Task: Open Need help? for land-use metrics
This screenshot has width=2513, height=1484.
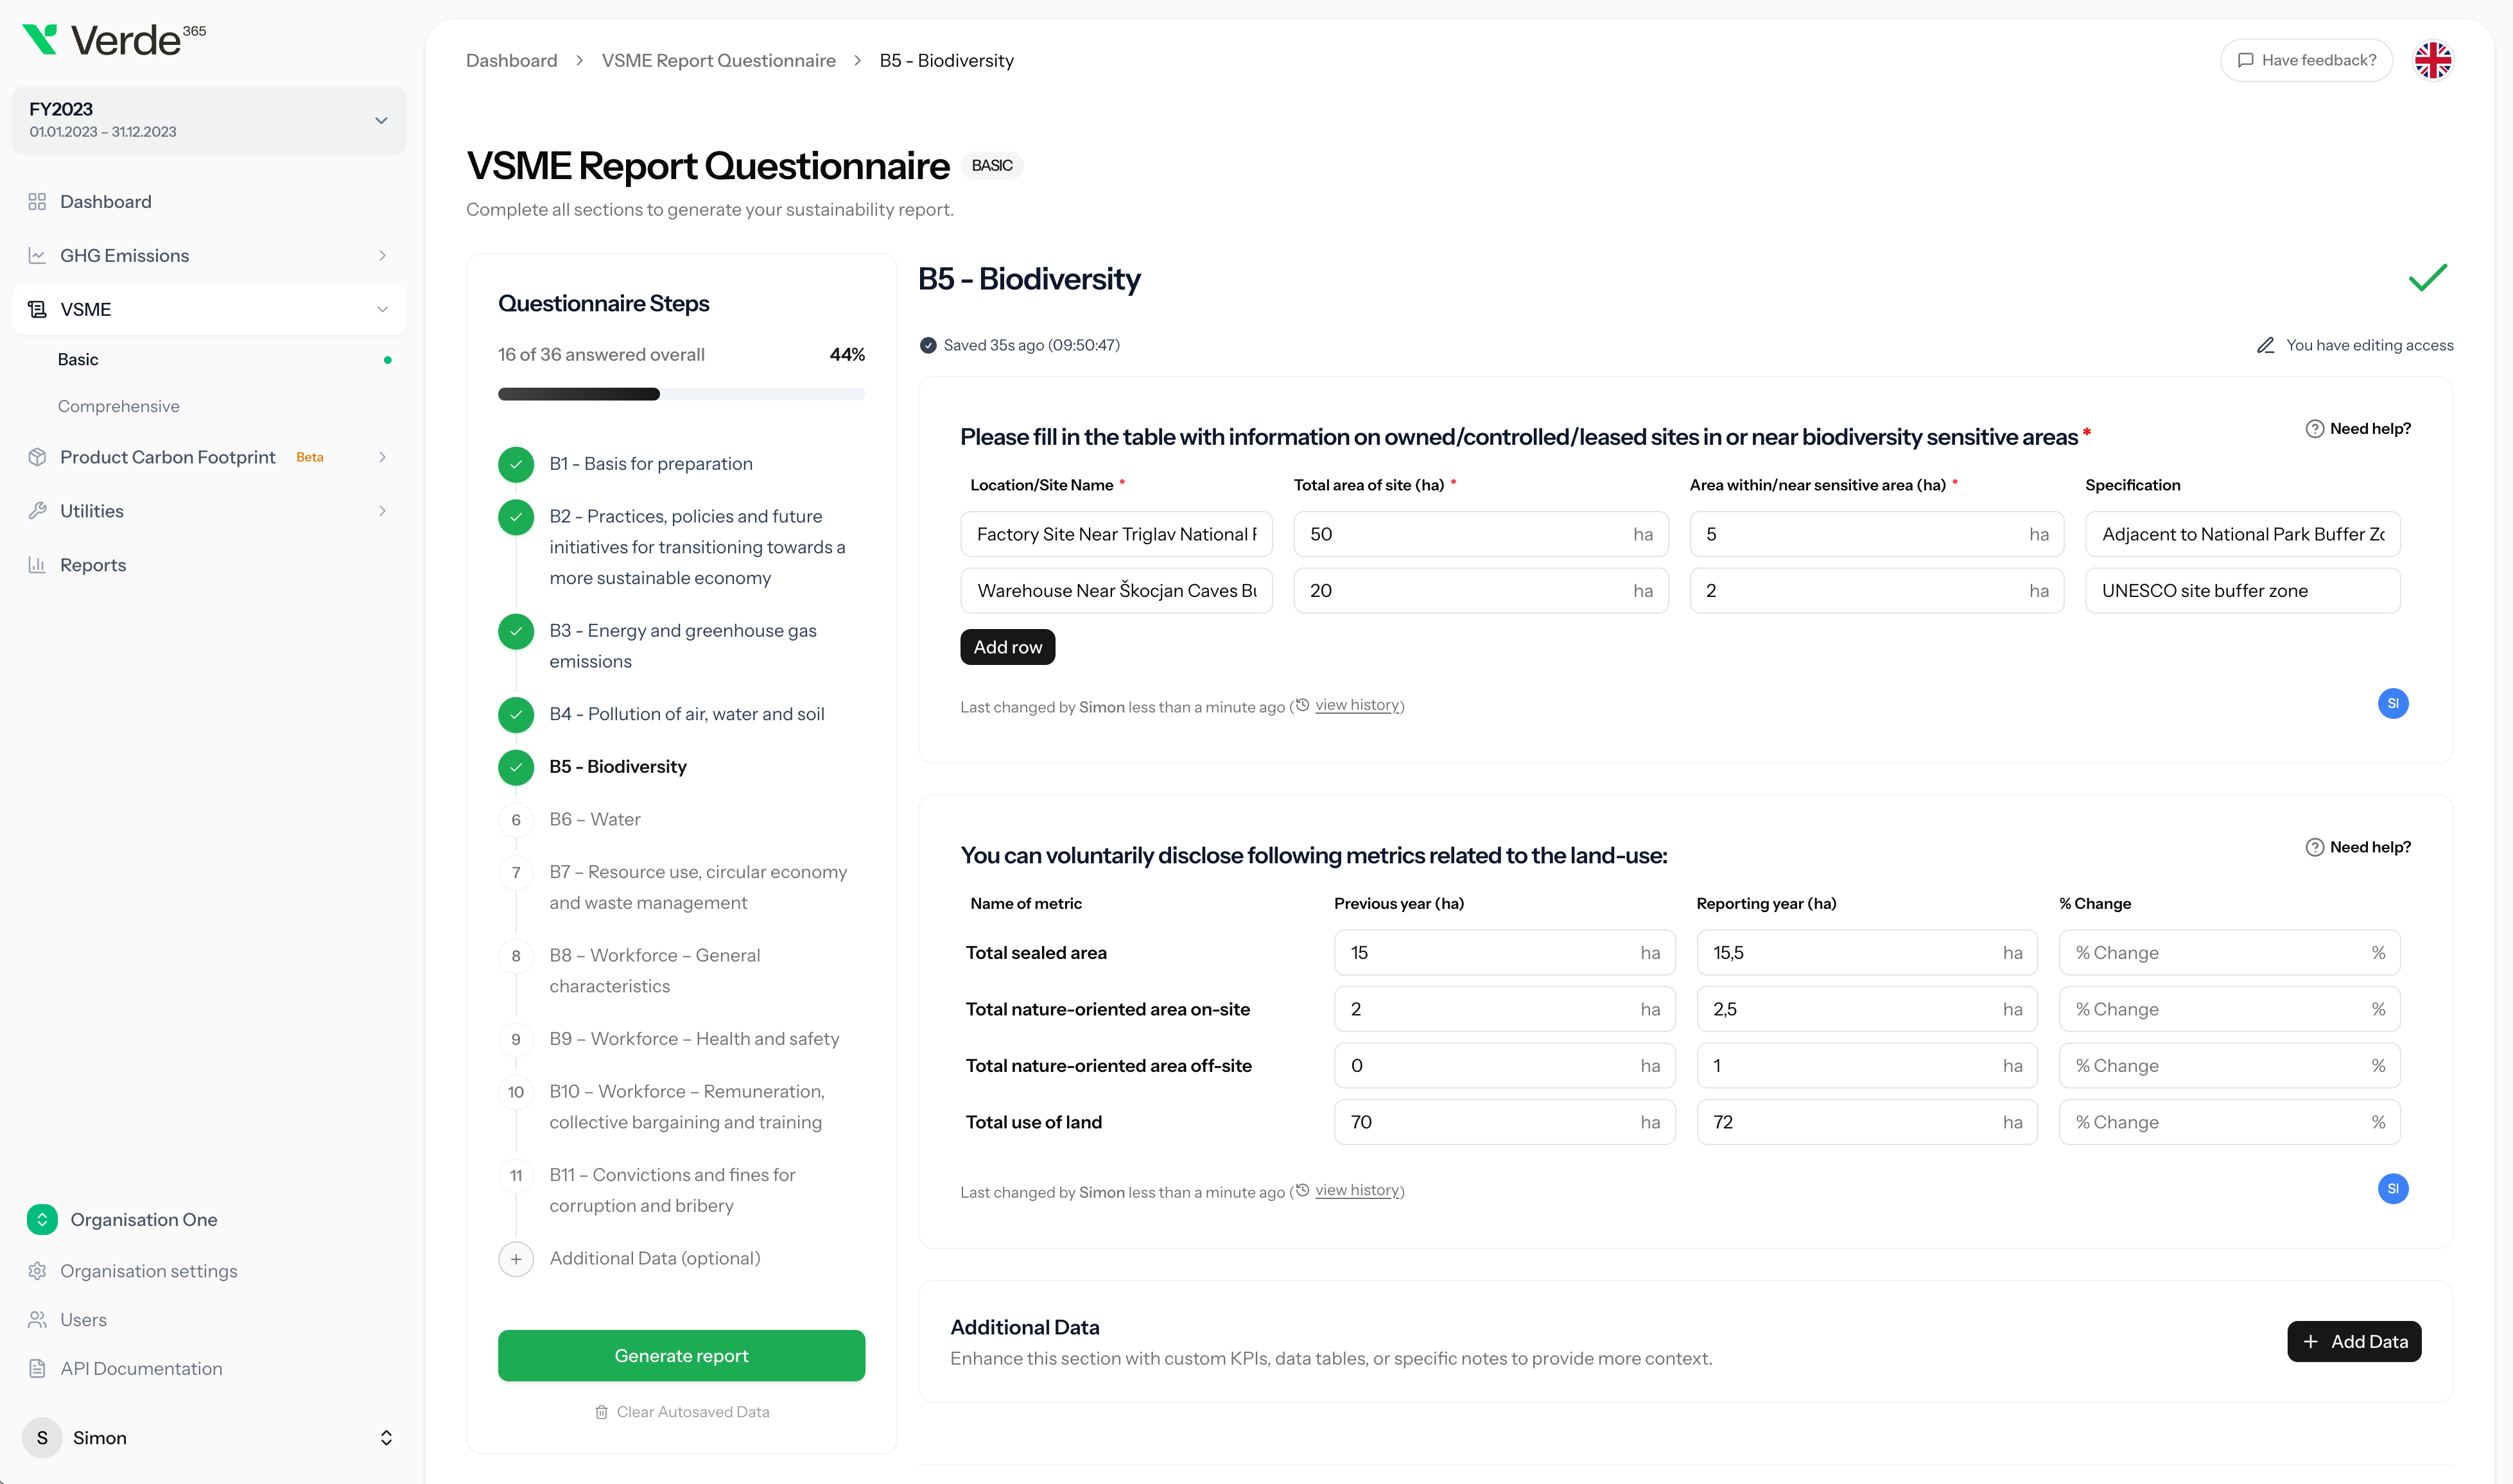Action: click(2358, 847)
